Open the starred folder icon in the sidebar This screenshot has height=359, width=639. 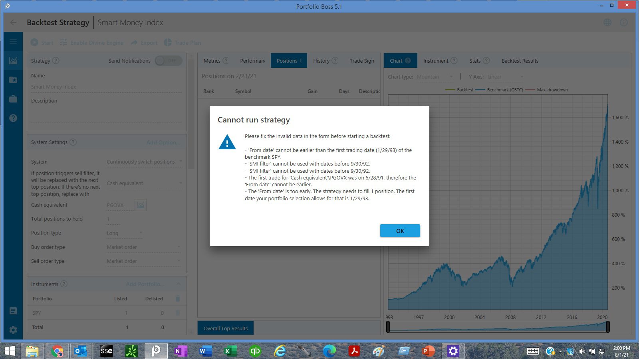click(x=13, y=80)
